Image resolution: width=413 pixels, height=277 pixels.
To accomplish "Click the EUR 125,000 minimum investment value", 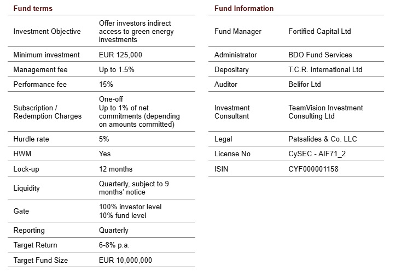I will (121, 55).
